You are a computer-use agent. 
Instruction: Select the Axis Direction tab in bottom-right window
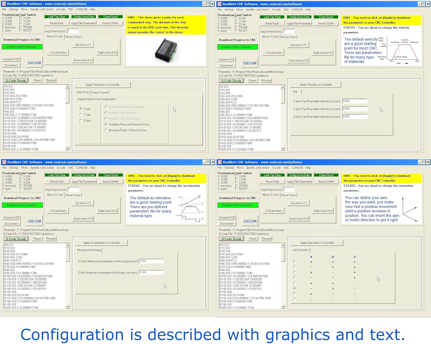pos(301,250)
